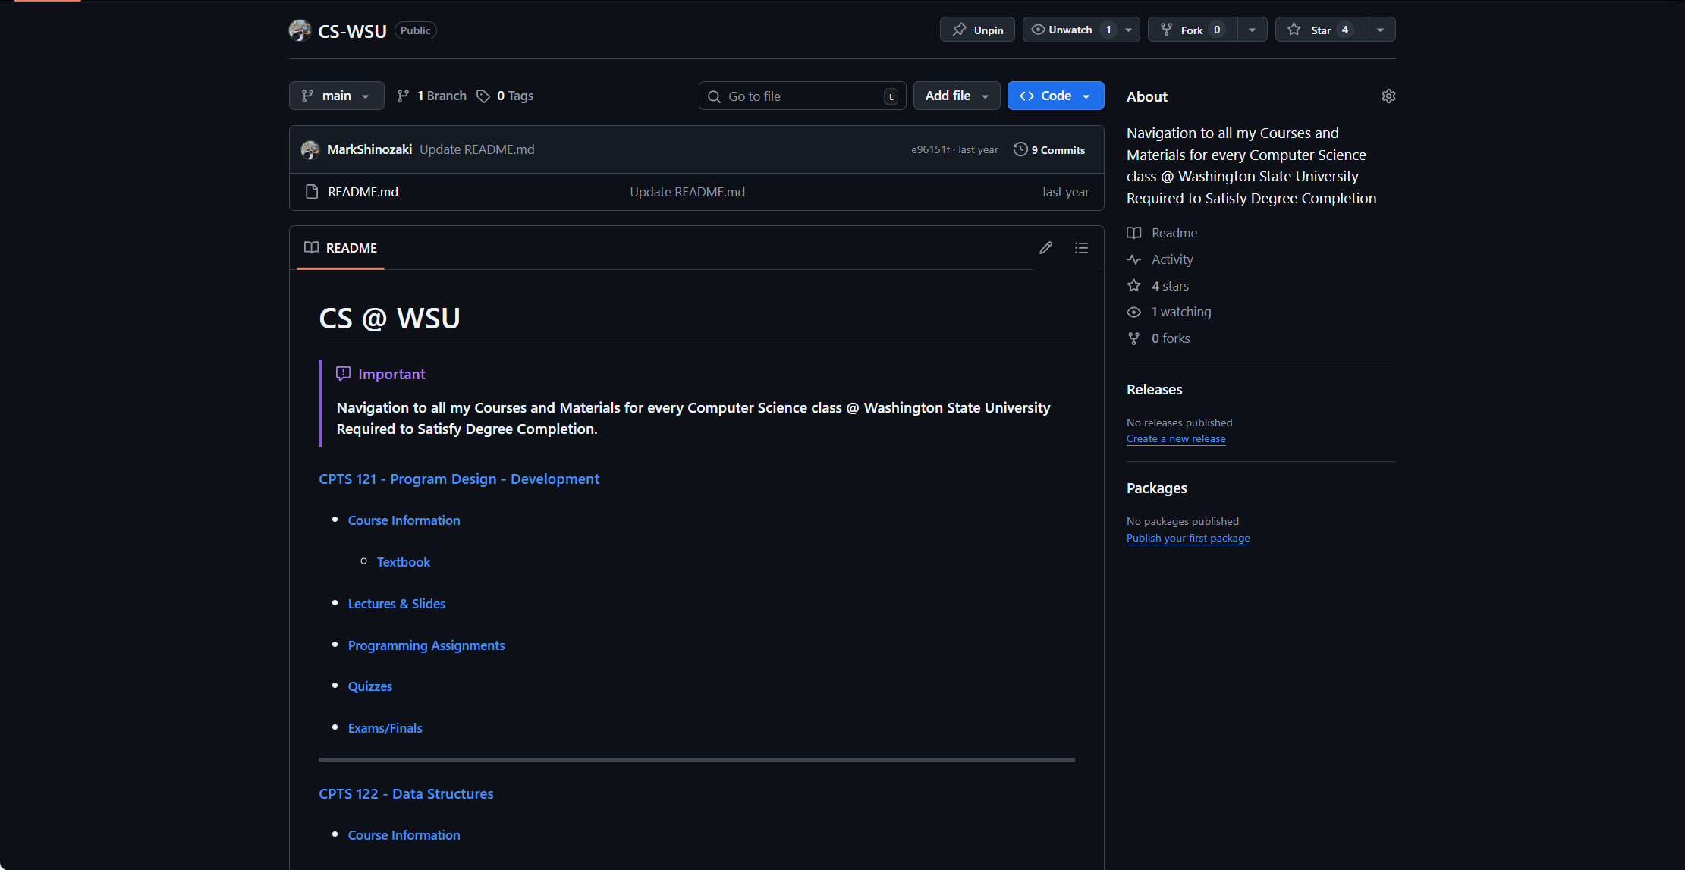Viewport: 1685px width, 870px height.
Task: Open the blue Code dropdown
Action: 1055,96
